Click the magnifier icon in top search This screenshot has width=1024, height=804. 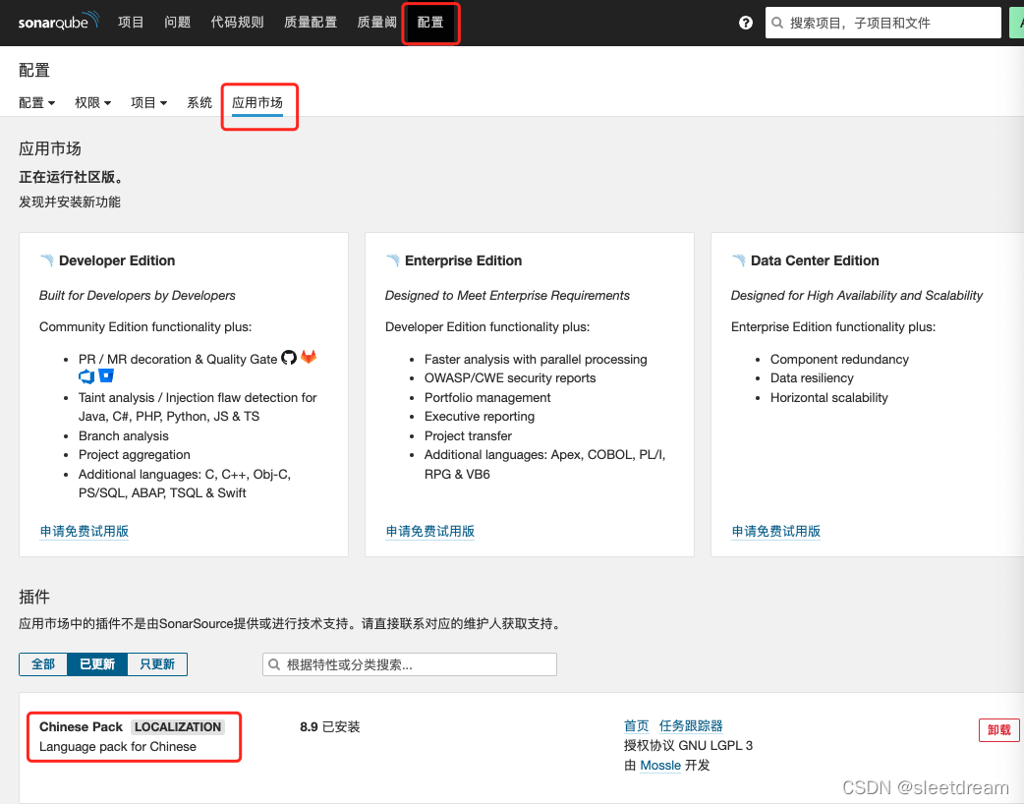[x=777, y=23]
